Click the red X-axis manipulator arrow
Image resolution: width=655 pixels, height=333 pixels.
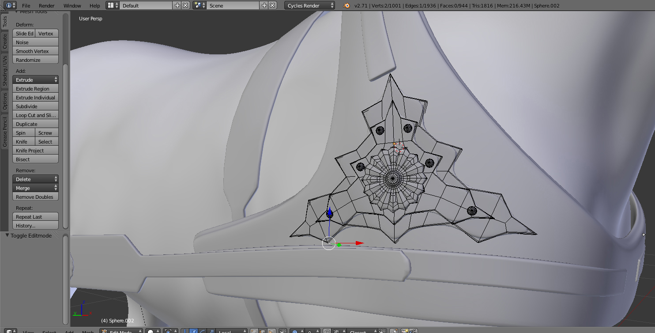click(x=360, y=243)
